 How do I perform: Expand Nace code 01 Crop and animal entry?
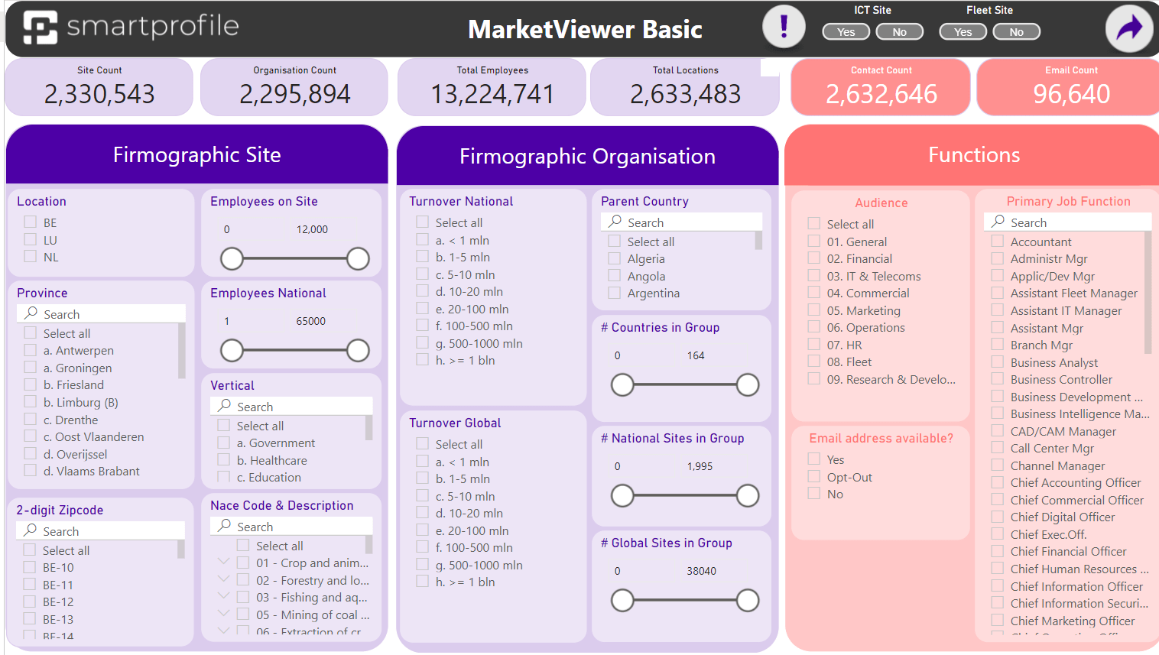(x=223, y=563)
